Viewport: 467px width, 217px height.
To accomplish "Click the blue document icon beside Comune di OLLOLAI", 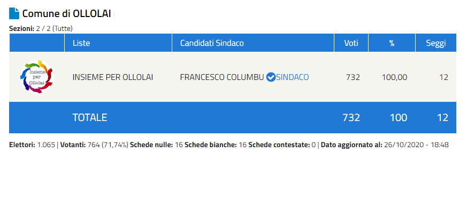I will coord(14,14).
